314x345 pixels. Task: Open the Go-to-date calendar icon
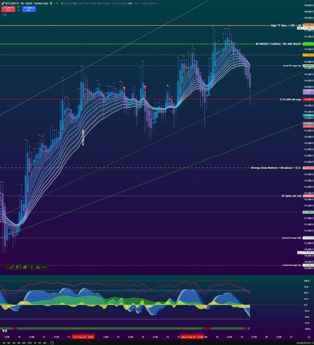coord(52,343)
